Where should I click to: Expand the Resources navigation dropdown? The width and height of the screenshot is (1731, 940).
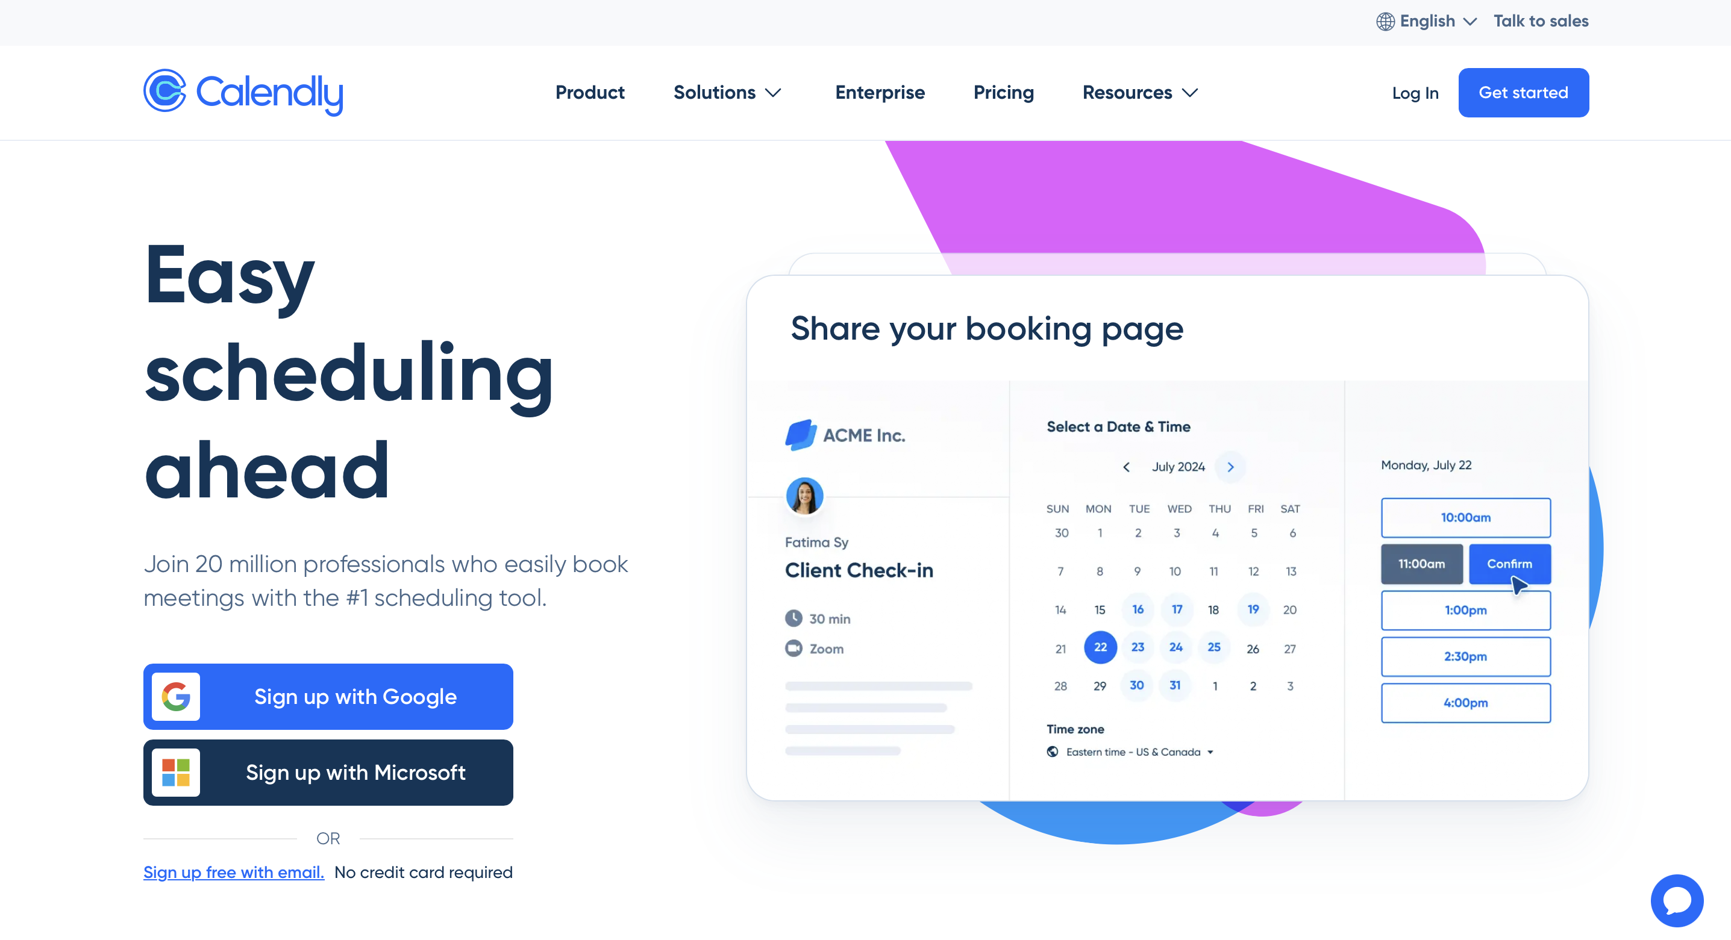tap(1141, 93)
